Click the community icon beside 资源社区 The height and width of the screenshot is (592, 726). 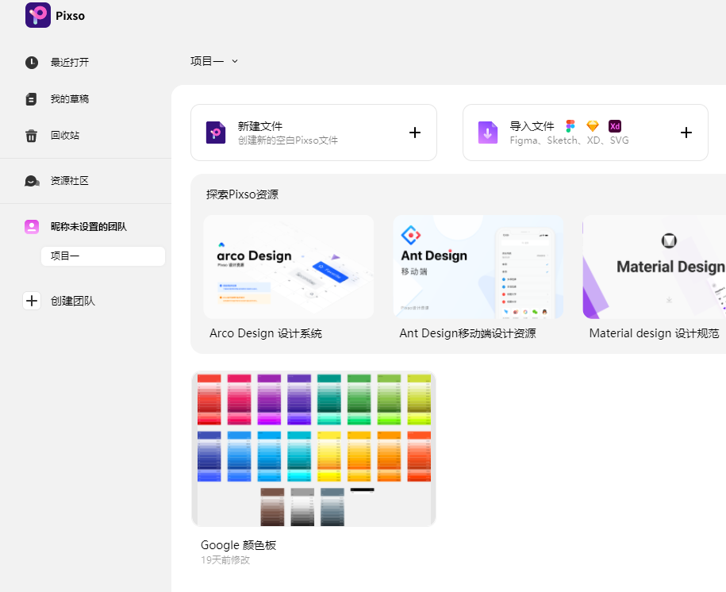pyautogui.click(x=32, y=181)
